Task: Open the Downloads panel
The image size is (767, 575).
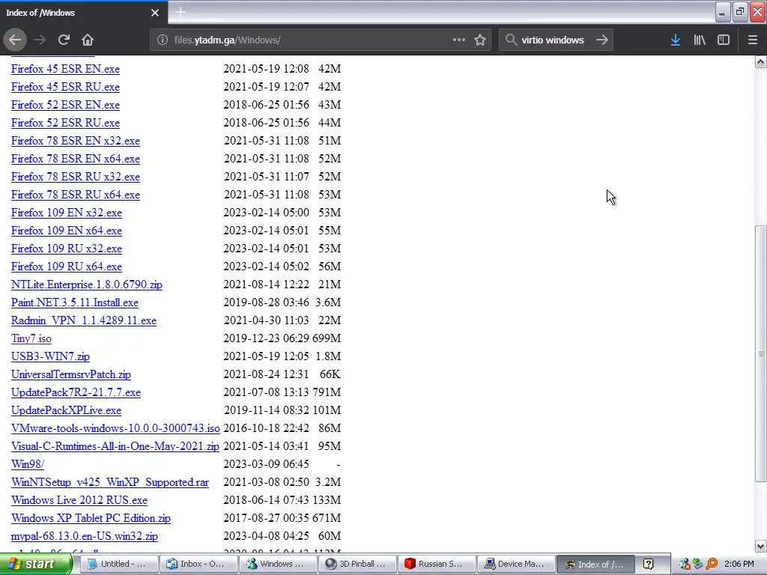Action: 676,40
